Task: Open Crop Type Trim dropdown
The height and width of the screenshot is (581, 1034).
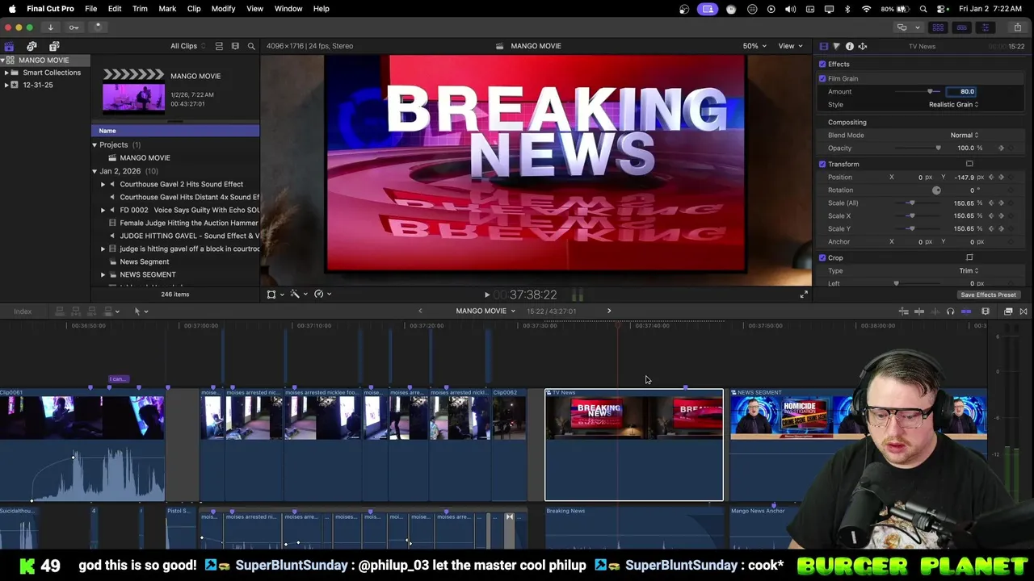Action: (969, 270)
